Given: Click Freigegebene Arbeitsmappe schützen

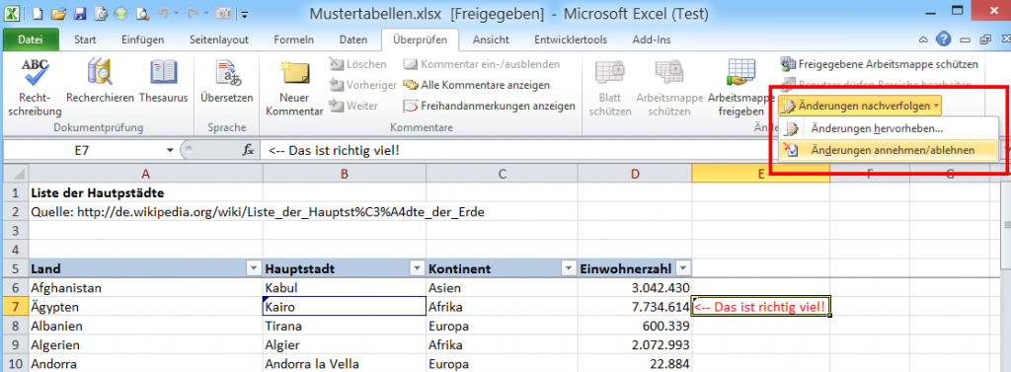Looking at the screenshot, I should coord(880,64).
